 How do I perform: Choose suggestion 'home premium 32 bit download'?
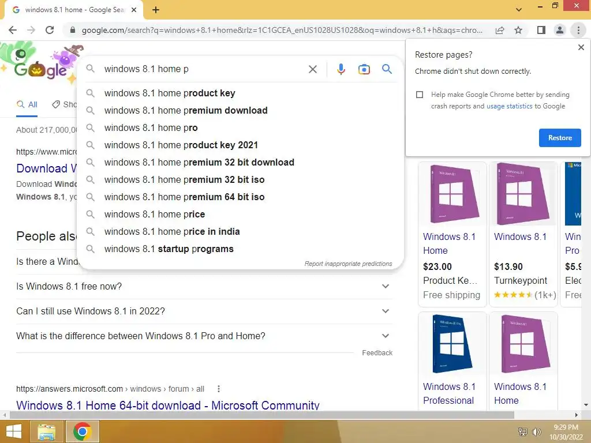[x=241, y=162]
